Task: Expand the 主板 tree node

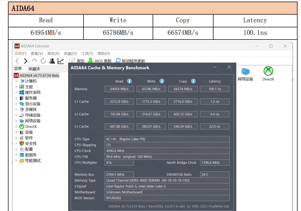Action: tap(16, 87)
